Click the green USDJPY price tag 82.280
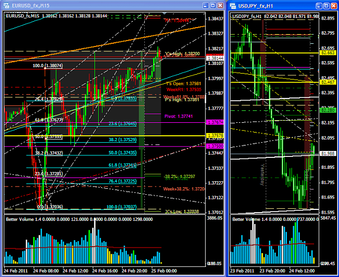This screenshot has width=339, height=277. click(x=328, y=110)
